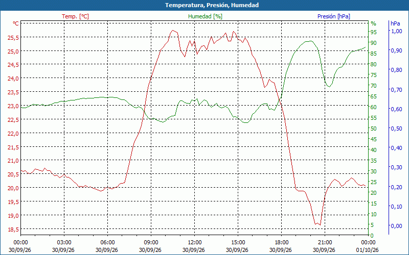This screenshot has height=255, width=409.
Task: Click the 20,0 temperature axis value
Action: [x=13, y=188]
